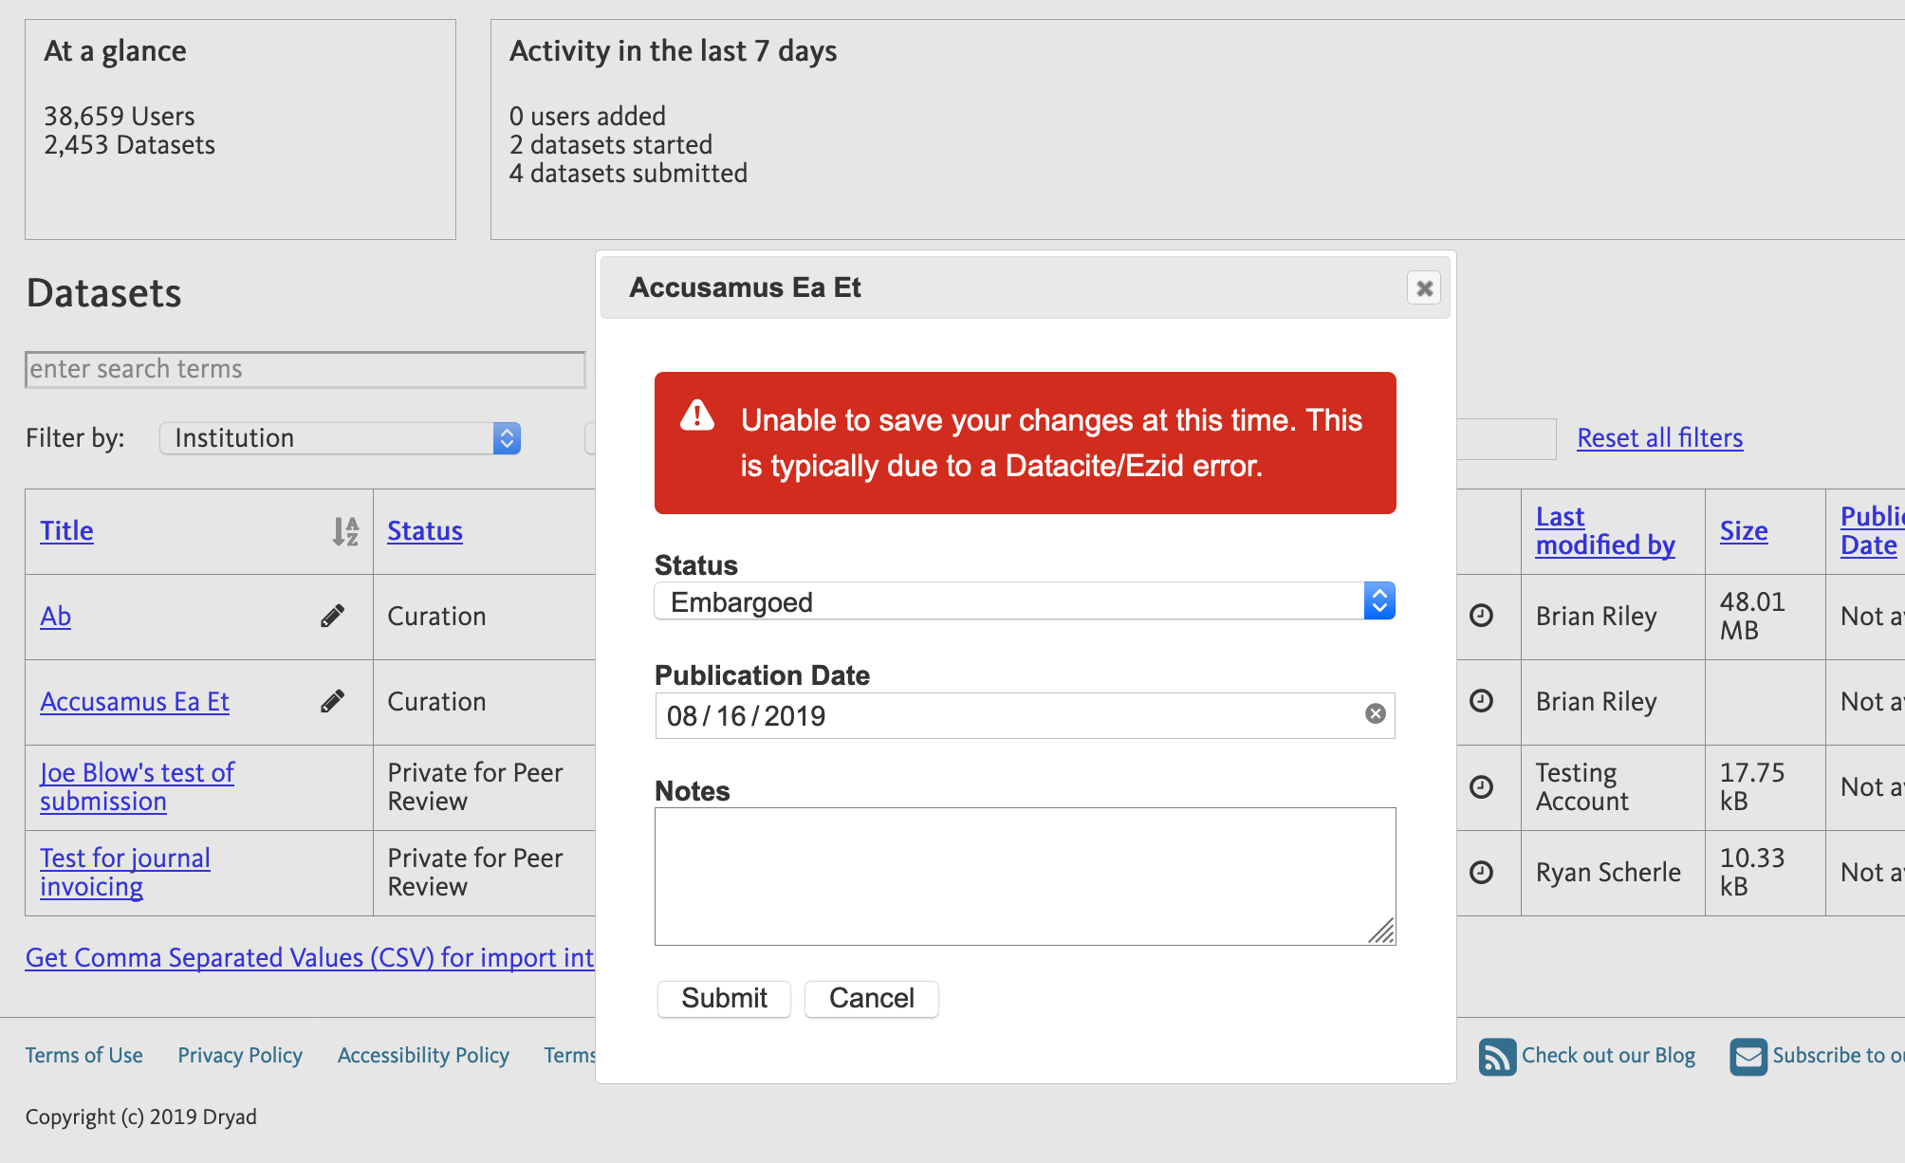The image size is (1905, 1163).
Task: Sort datasets by Size column header
Action: [1744, 531]
